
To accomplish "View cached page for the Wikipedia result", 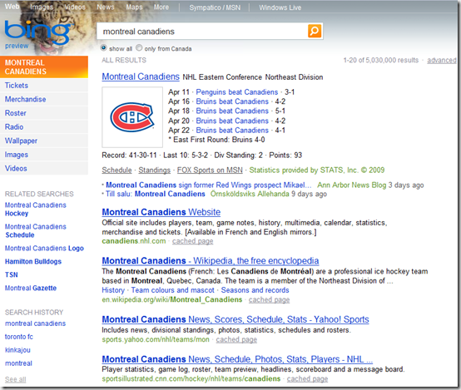I will coord(269,299).
